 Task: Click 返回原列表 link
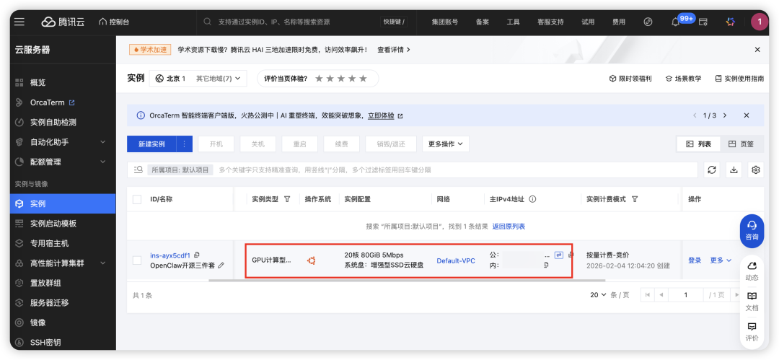[509, 227]
